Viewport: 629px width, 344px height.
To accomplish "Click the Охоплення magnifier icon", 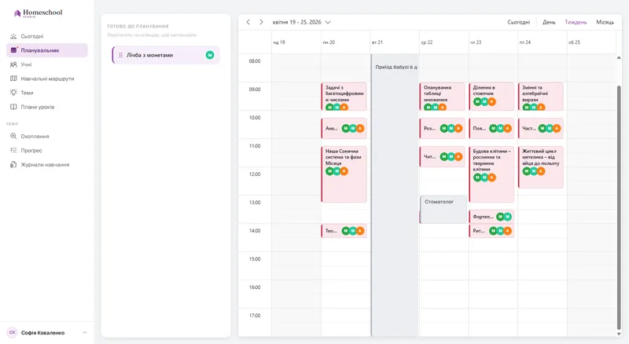I will point(13,137).
